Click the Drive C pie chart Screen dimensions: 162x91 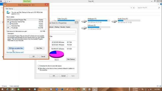(x=56, y=54)
